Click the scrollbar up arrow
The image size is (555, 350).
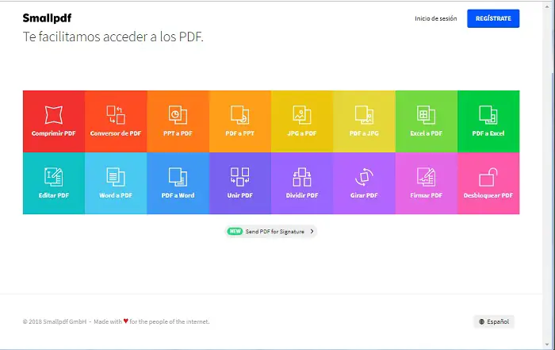click(549, 6)
